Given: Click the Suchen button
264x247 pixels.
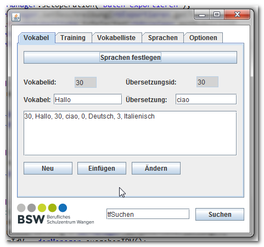Looking at the screenshot, I should (x=220, y=214).
